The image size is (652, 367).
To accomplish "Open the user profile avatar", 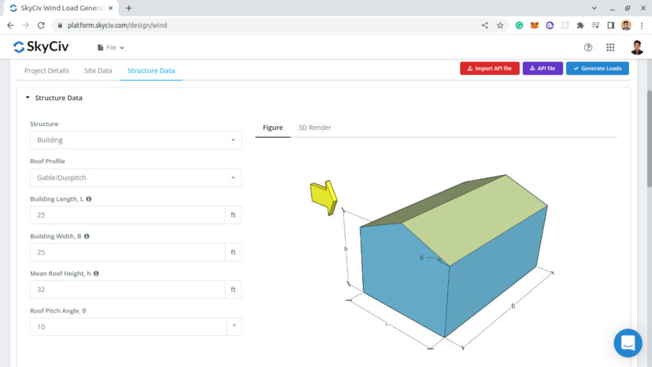I will [637, 47].
